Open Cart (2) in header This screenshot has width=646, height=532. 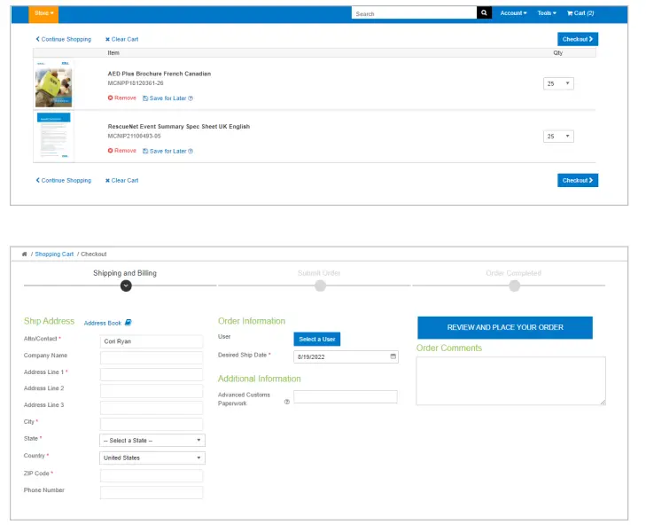[580, 13]
